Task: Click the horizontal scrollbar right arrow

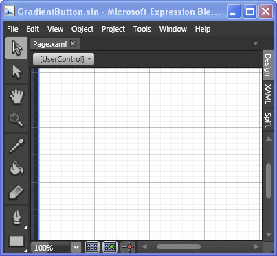Action: 256,247
